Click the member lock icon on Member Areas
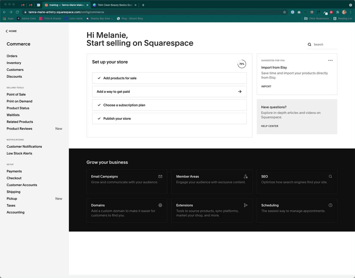 click(245, 177)
